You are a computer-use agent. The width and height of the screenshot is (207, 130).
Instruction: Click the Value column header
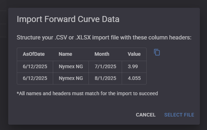click(x=134, y=54)
